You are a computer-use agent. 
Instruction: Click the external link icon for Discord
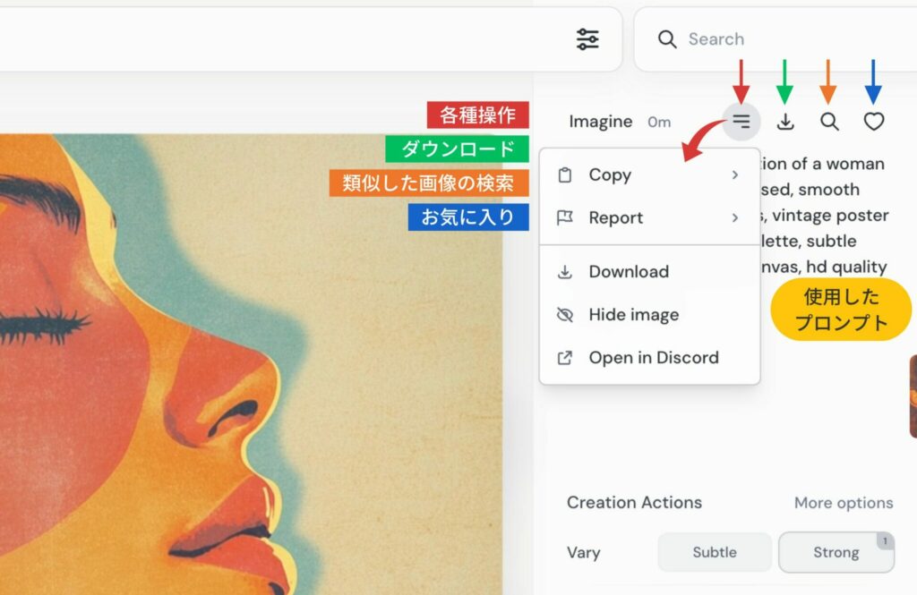point(564,358)
